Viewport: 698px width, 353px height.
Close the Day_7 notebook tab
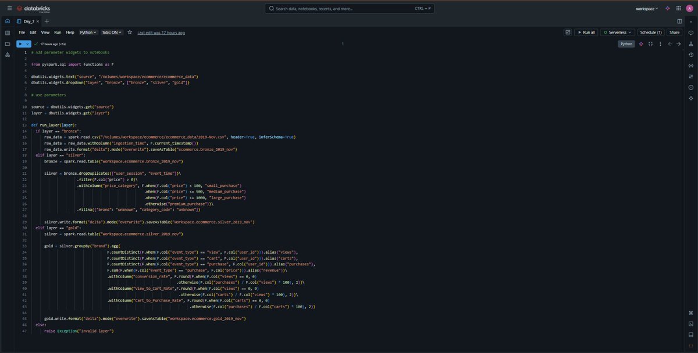pos(39,21)
